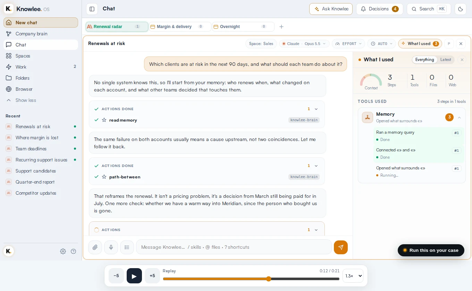Send the message with orange arrow
The height and width of the screenshot is (291, 472).
341,247
